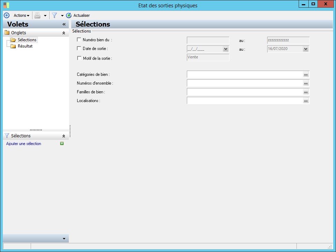
Task: Collapse the Onglets section
Action: click(64, 33)
